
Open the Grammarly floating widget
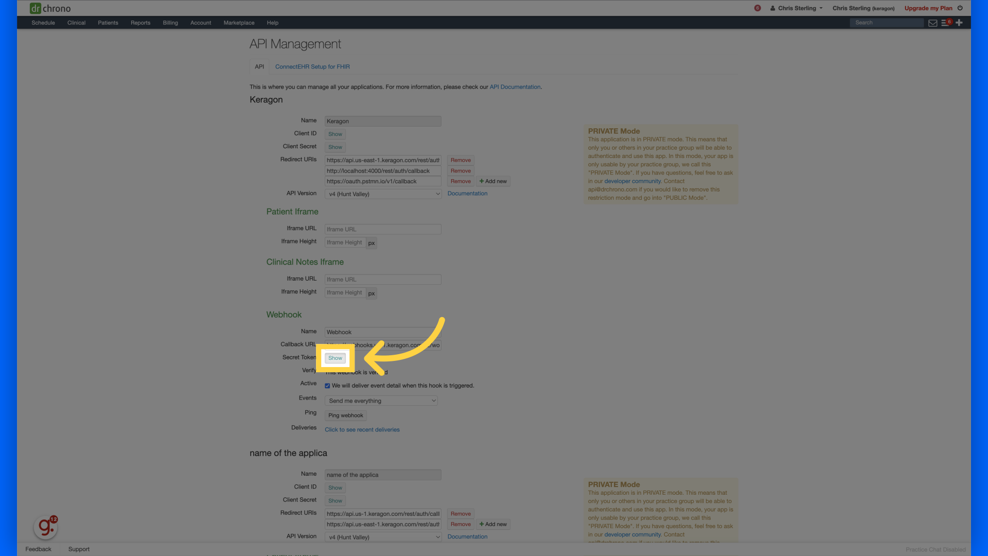pos(46,527)
